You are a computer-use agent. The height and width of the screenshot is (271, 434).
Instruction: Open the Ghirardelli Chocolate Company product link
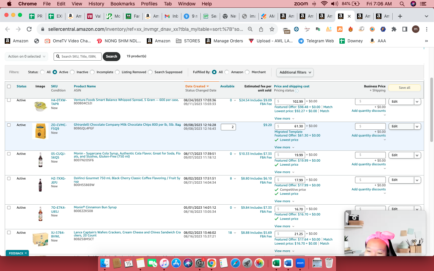127,125
